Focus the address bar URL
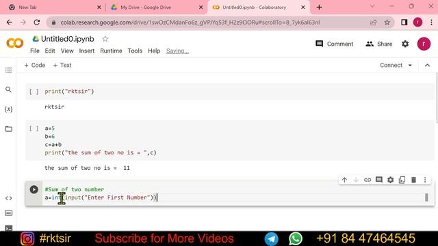The height and width of the screenshot is (246, 438). click(190, 23)
